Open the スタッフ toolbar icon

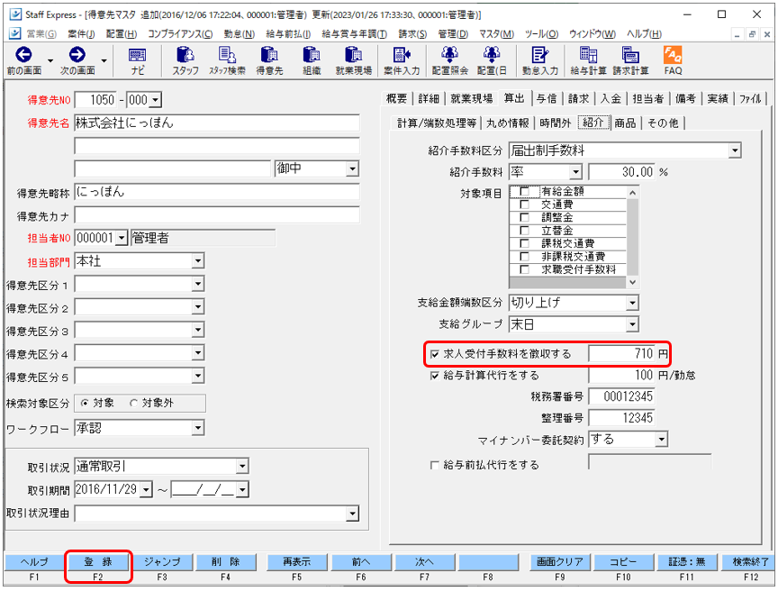185,55
